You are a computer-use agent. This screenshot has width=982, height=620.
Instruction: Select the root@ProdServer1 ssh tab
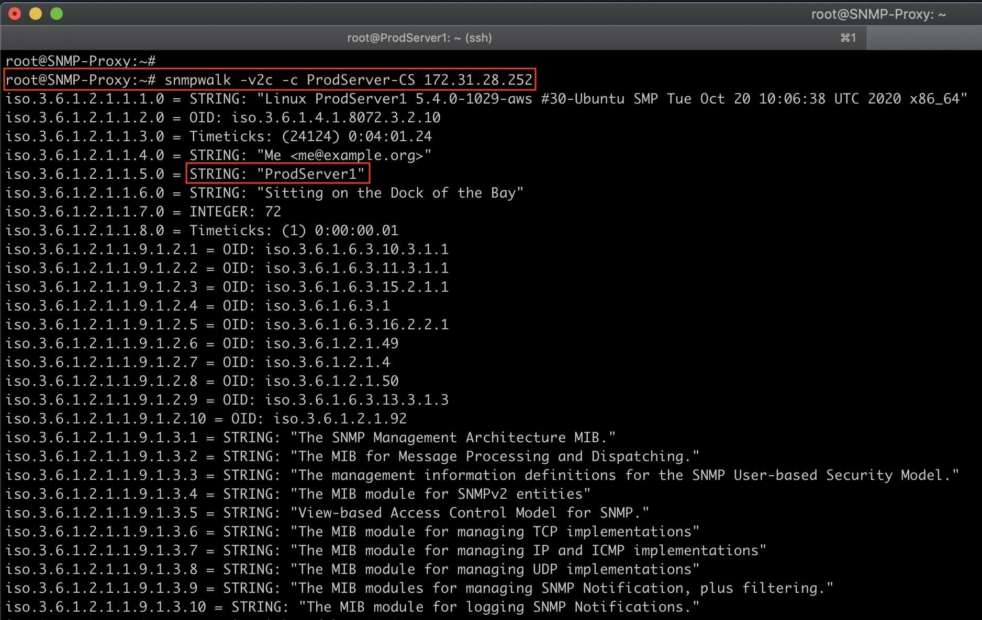(419, 38)
